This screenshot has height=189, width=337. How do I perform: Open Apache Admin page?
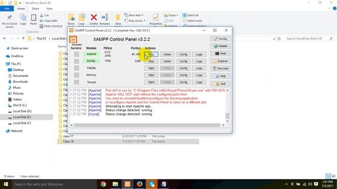167,55
